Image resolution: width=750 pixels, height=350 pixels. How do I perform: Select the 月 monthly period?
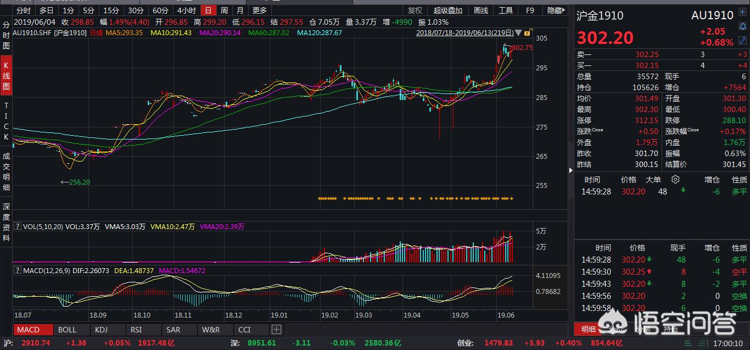[240, 10]
